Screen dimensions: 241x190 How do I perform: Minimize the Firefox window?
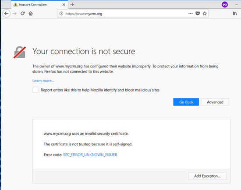click(x=237, y=4)
